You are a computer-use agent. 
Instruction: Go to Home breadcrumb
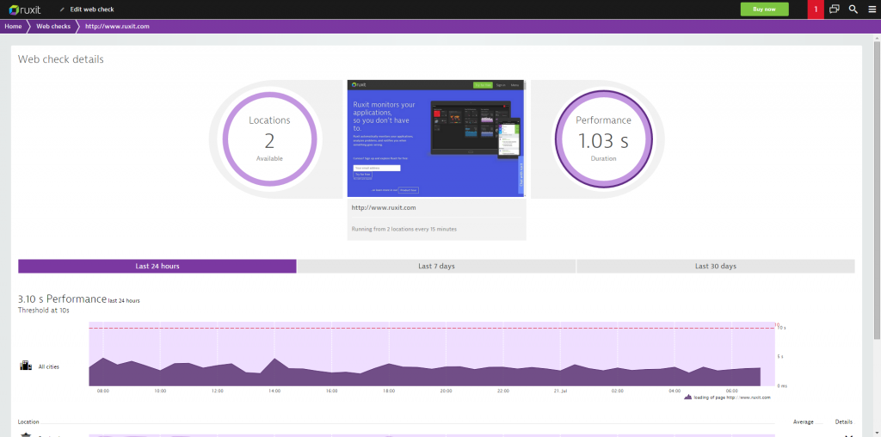(13, 27)
